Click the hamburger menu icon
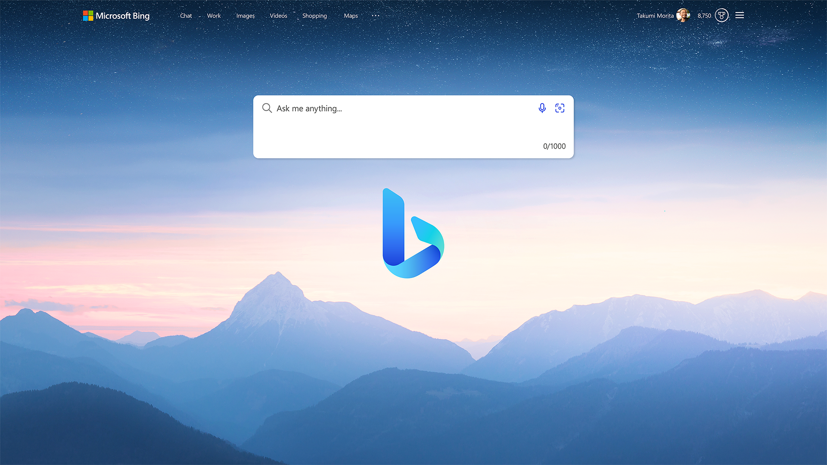Viewport: 827px width, 465px height. (x=740, y=15)
